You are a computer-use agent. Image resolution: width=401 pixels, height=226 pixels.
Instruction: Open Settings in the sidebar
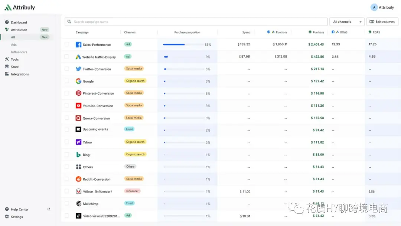pos(17,217)
